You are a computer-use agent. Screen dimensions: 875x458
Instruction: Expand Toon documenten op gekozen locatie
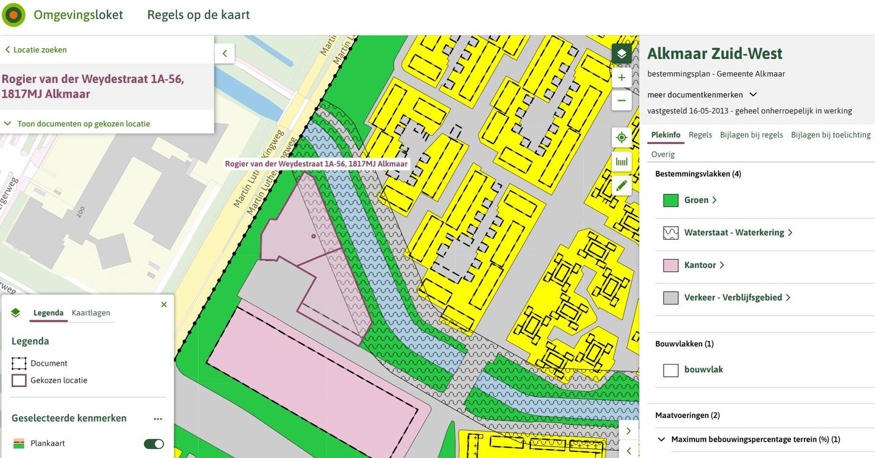pos(77,124)
